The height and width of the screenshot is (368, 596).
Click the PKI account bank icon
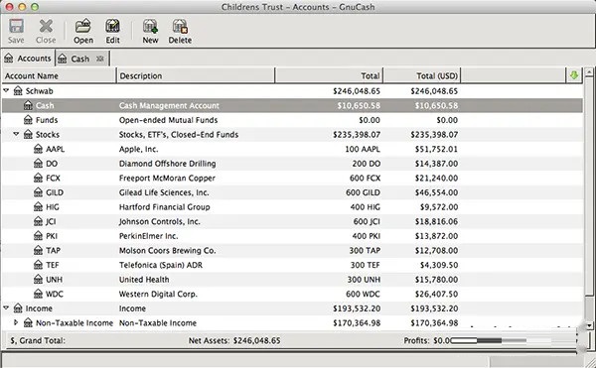(x=38, y=236)
